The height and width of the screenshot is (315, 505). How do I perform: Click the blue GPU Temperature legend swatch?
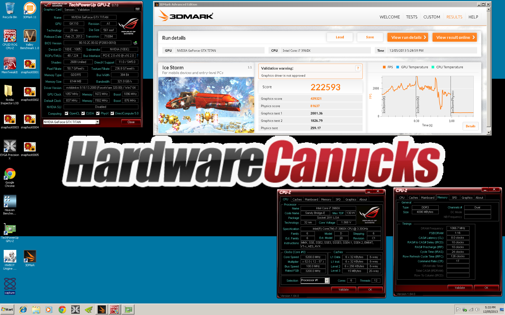tap(398, 67)
